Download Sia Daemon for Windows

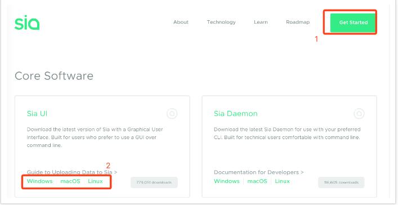point(227,181)
